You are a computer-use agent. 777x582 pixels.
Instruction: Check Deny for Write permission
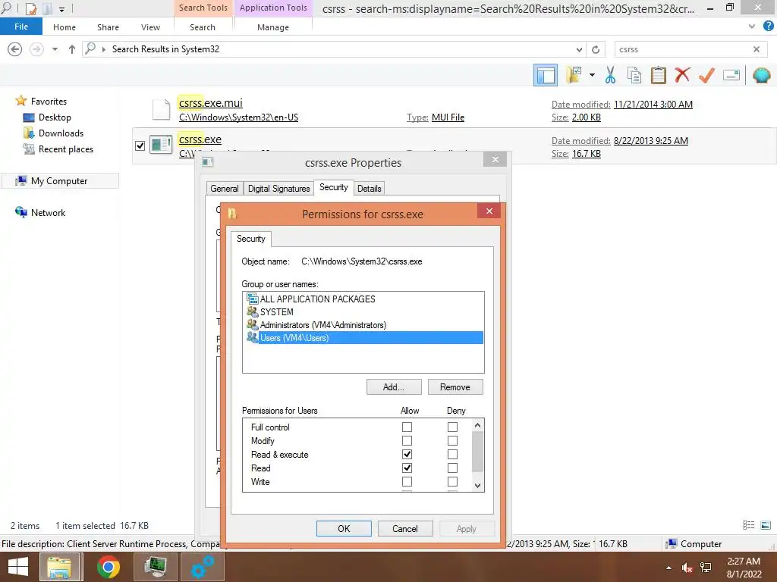coord(452,481)
